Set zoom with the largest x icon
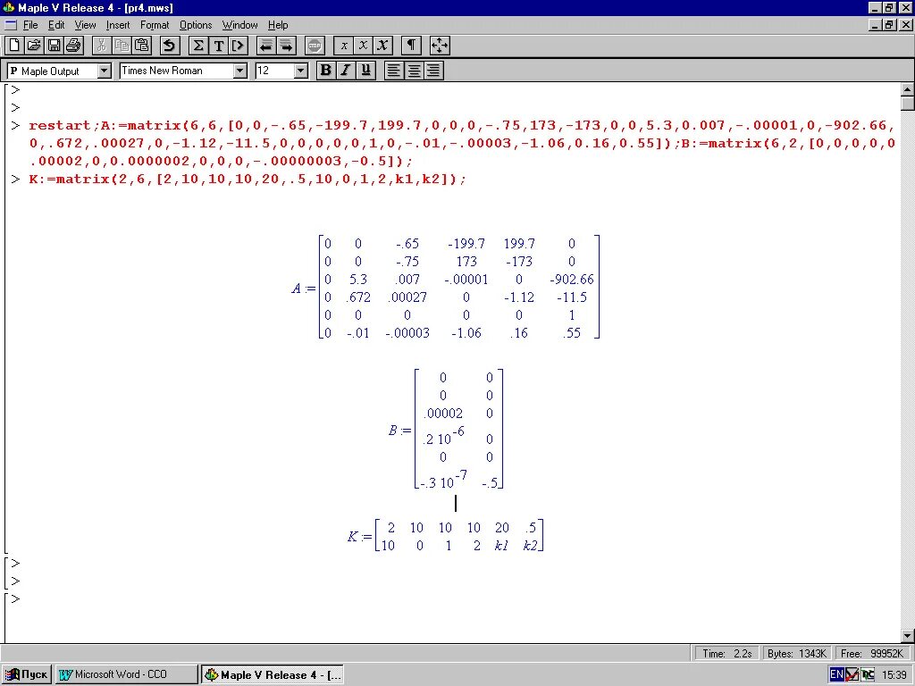Viewport: 915px width, 686px height. point(382,46)
